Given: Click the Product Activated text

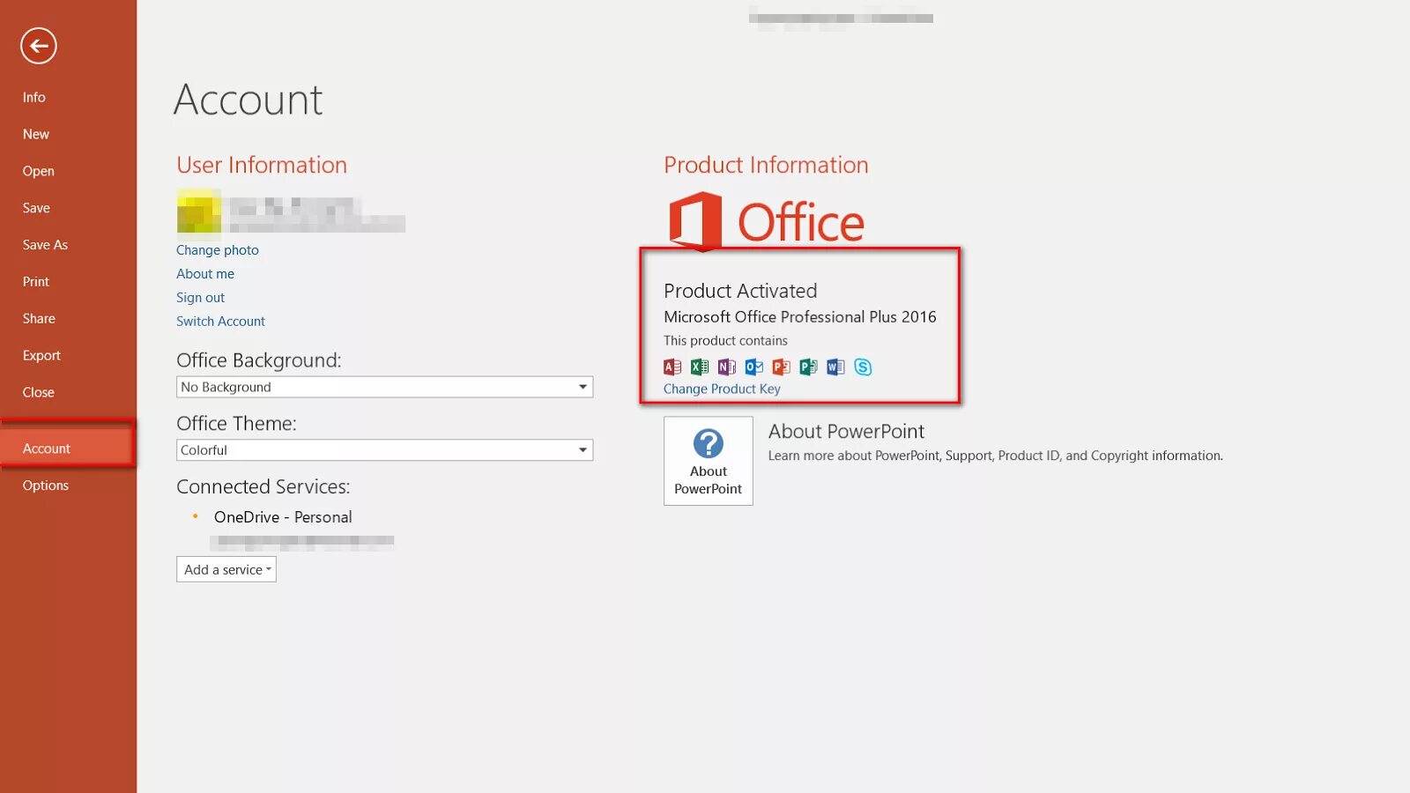Looking at the screenshot, I should tap(740, 291).
